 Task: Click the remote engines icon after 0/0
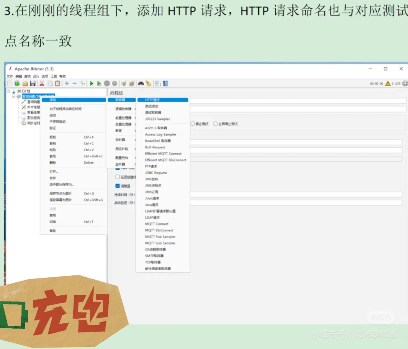[405, 83]
